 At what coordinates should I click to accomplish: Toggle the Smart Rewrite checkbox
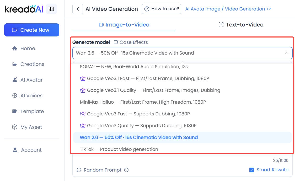pyautogui.click(x=251, y=170)
